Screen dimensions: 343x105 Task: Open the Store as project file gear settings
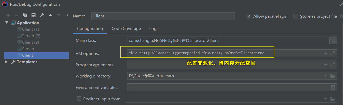click(341, 16)
